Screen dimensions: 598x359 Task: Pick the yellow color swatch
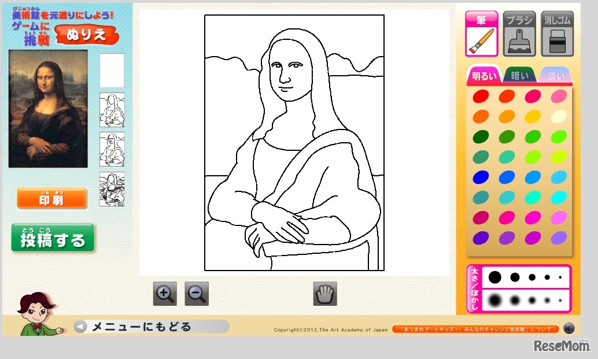(x=533, y=116)
